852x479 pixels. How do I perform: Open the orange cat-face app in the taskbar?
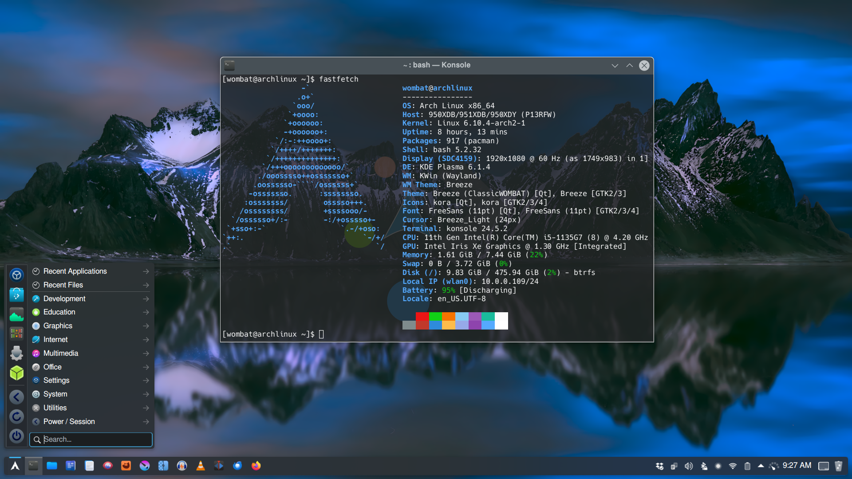[126, 466]
